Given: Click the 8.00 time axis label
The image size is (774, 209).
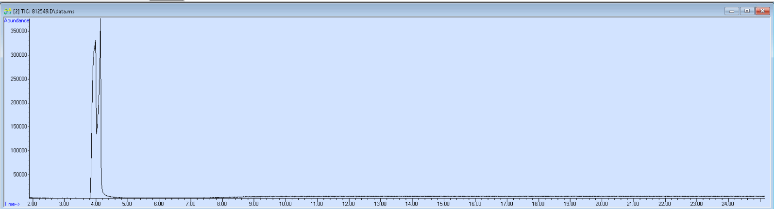Looking at the screenshot, I should coord(222,204).
